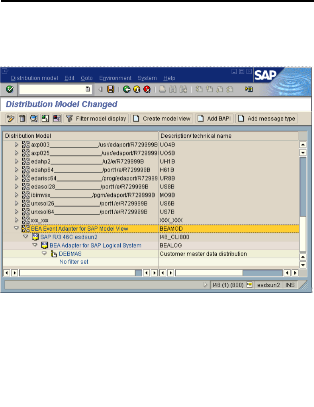Click the red Cancel icon

tap(147, 89)
